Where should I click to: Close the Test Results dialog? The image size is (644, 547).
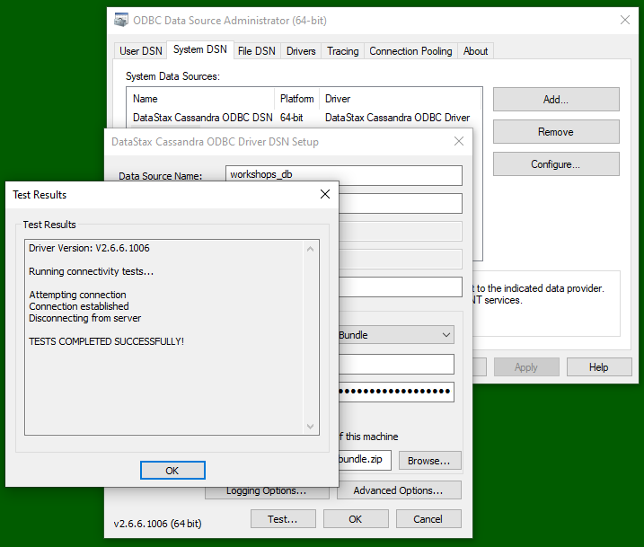coord(325,194)
